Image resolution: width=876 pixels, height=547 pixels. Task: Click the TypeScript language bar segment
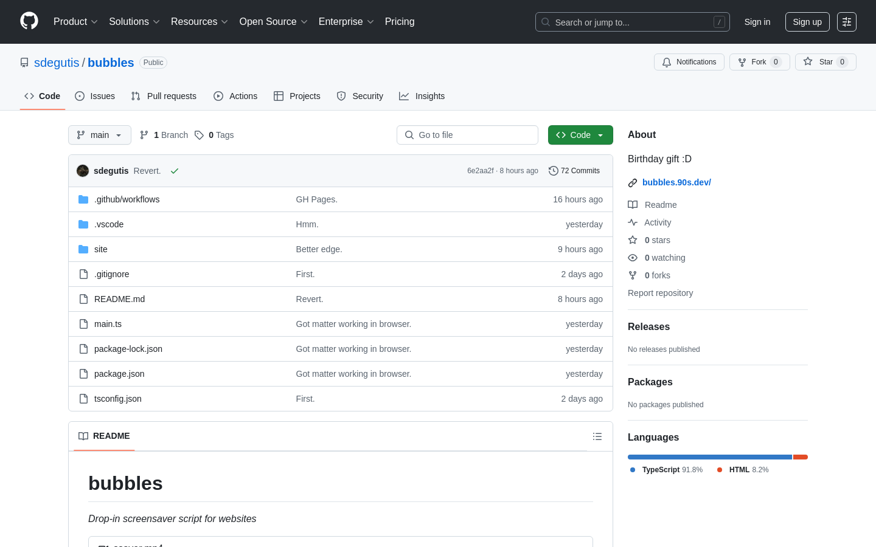[710, 457]
